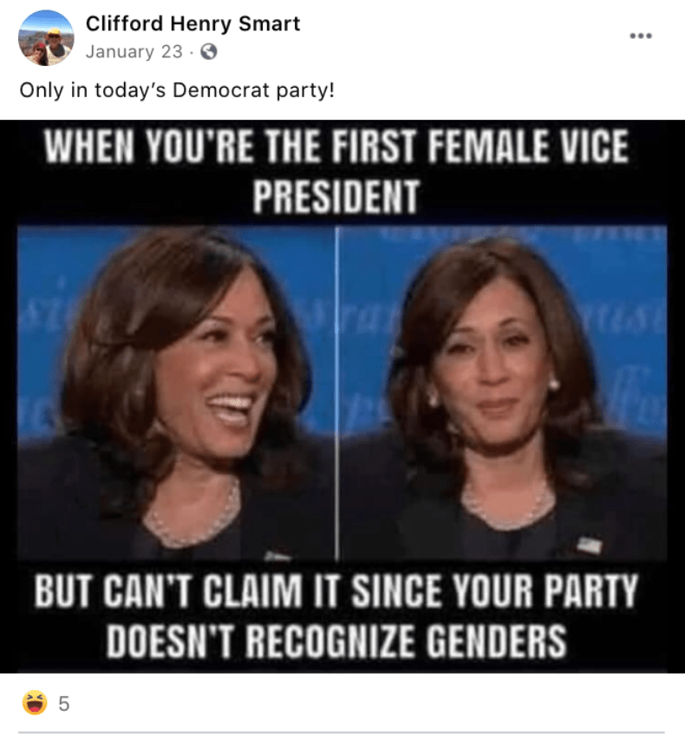Open the January 23 post timestamp
685x736 pixels.
click(134, 51)
